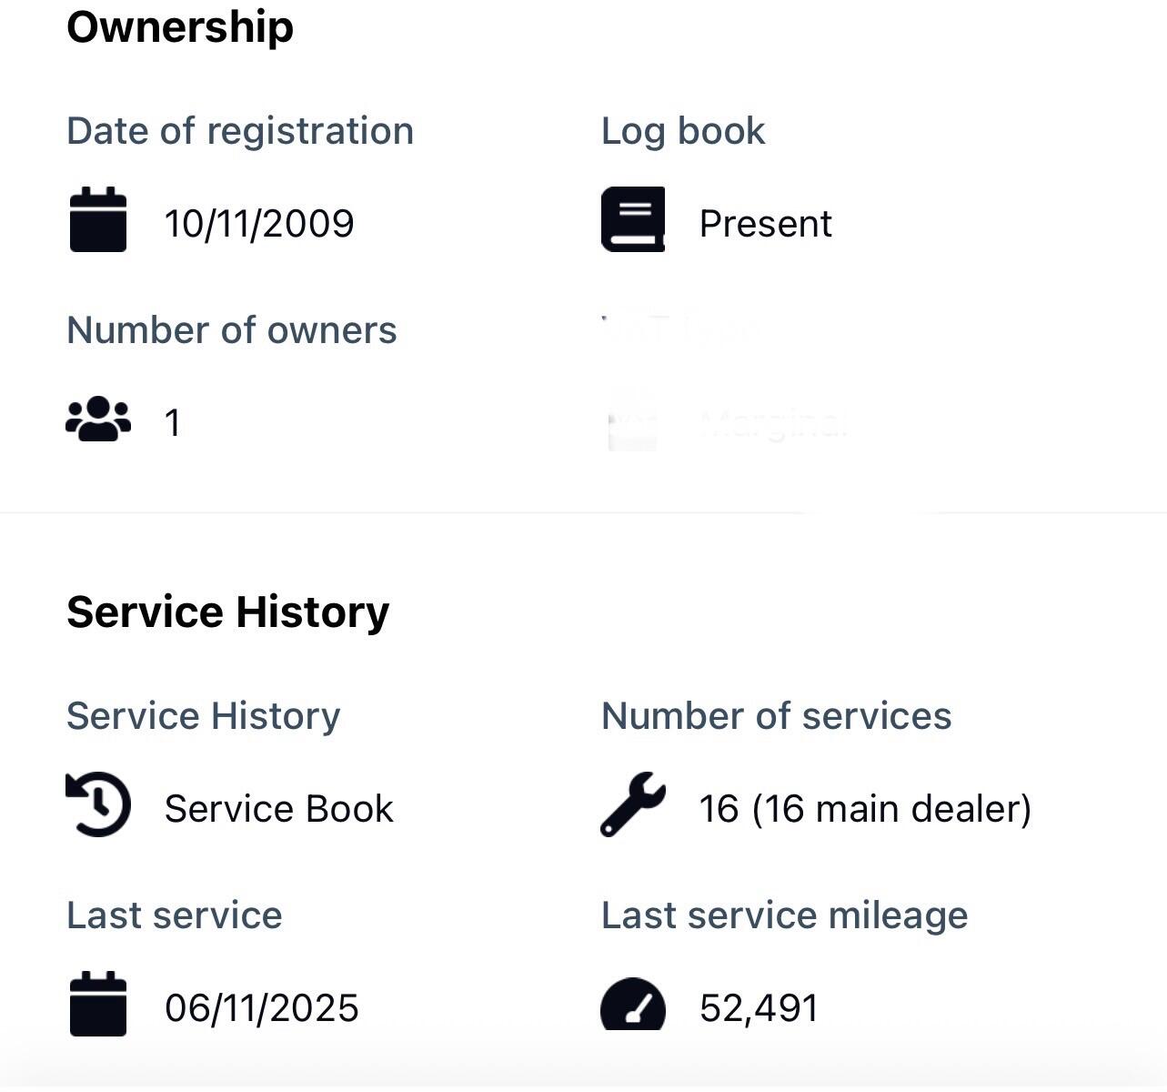Click the Log book label
Viewport: 1167px width, 1092px height.
click(683, 131)
